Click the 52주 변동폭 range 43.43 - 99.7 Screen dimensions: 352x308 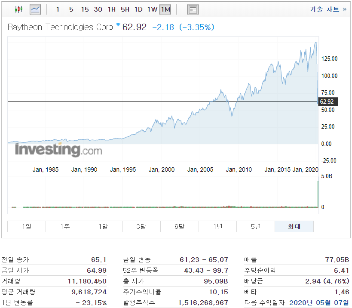(206, 271)
